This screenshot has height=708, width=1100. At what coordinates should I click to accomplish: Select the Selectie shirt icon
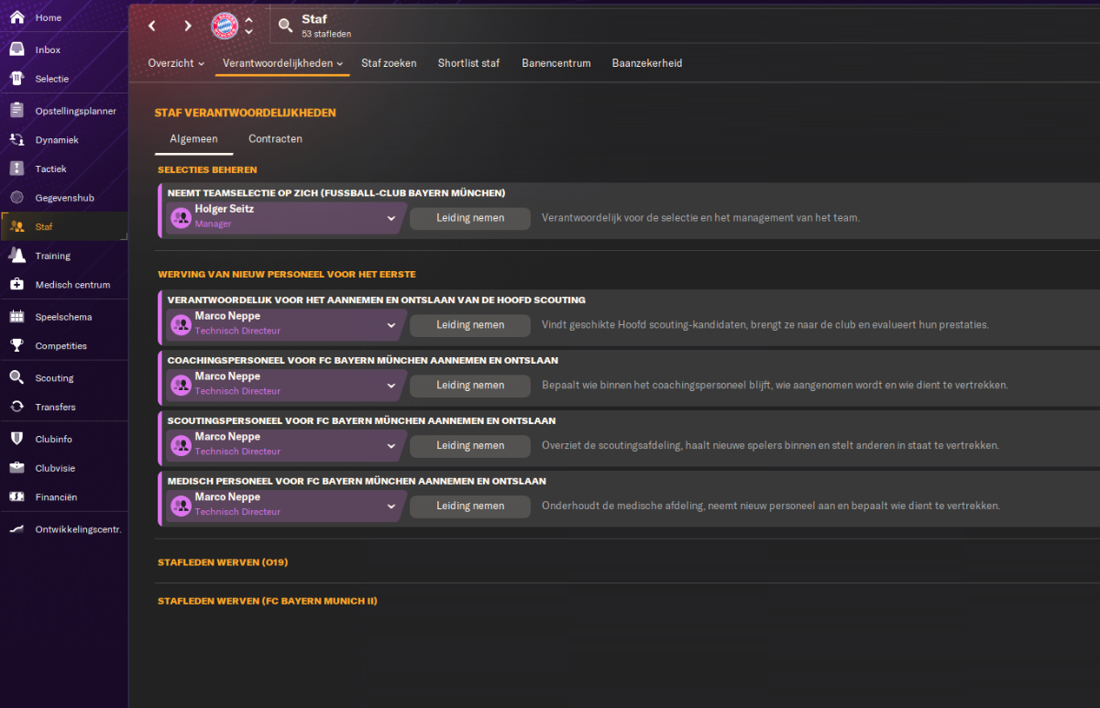point(16,79)
